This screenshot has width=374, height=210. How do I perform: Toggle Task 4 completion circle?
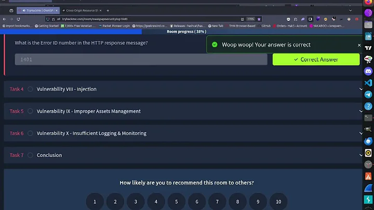coord(30,89)
